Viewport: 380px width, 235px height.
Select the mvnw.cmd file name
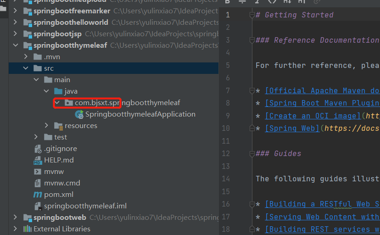coord(62,183)
